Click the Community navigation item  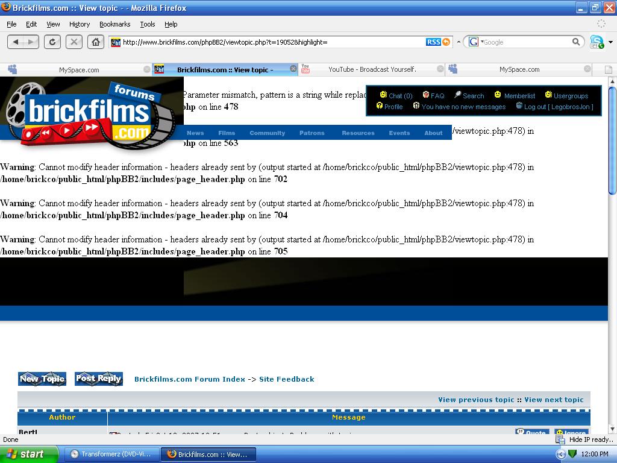pyautogui.click(x=267, y=133)
